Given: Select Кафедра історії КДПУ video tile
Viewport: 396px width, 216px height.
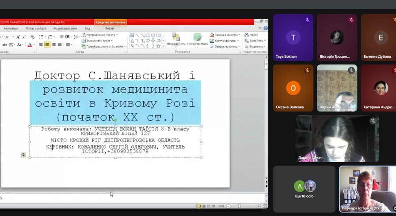Looking at the screenshot, I should pyautogui.click(x=367, y=189).
